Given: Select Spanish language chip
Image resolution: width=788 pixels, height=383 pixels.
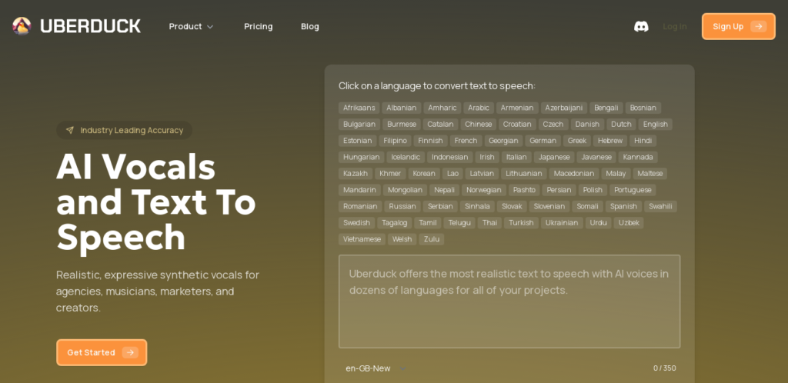Looking at the screenshot, I should click(623, 206).
